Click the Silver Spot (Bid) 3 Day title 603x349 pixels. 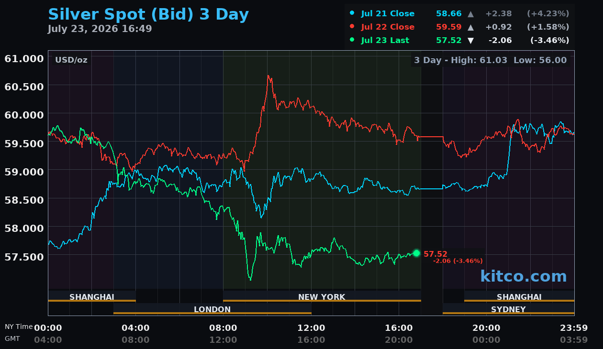pos(148,14)
